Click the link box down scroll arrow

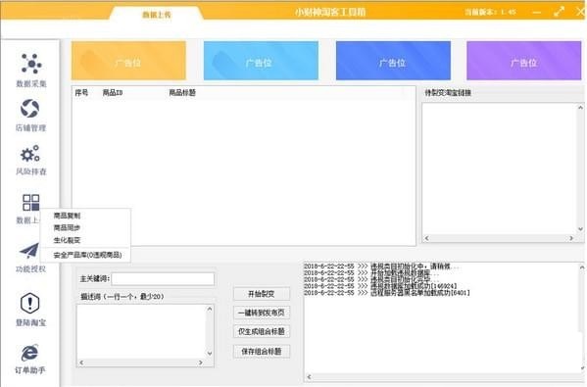(x=580, y=228)
